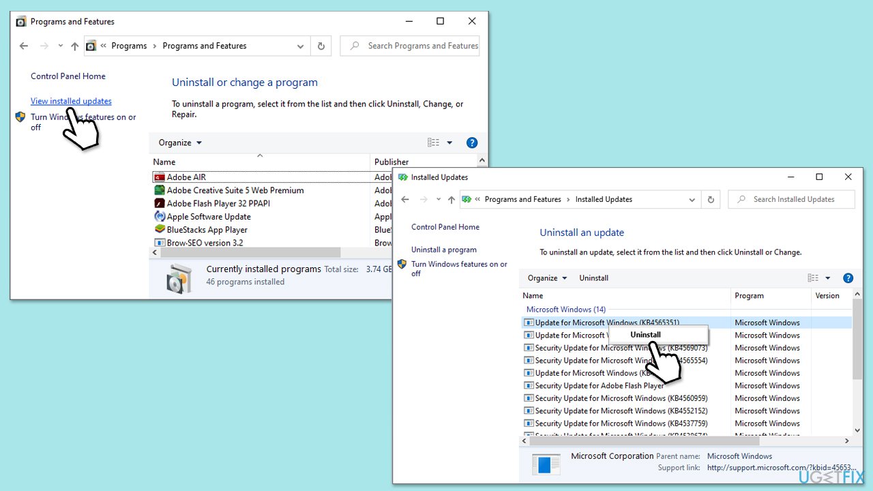
Task: Click Programs breadcrumb in Programs and Features address bar
Action: 129,46
